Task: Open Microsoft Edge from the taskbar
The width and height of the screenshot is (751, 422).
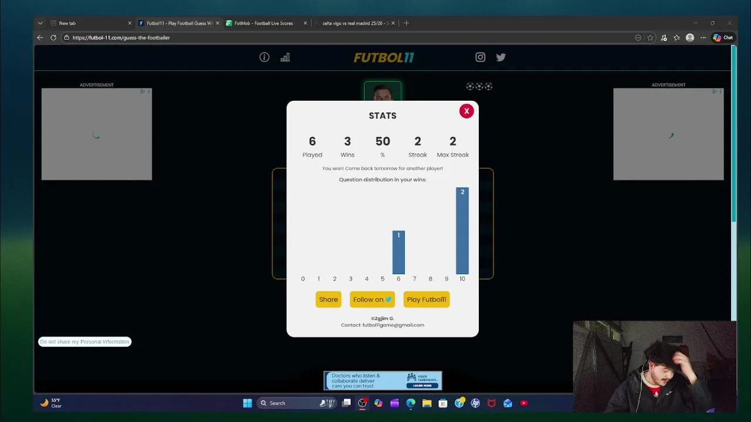Action: [x=411, y=403]
